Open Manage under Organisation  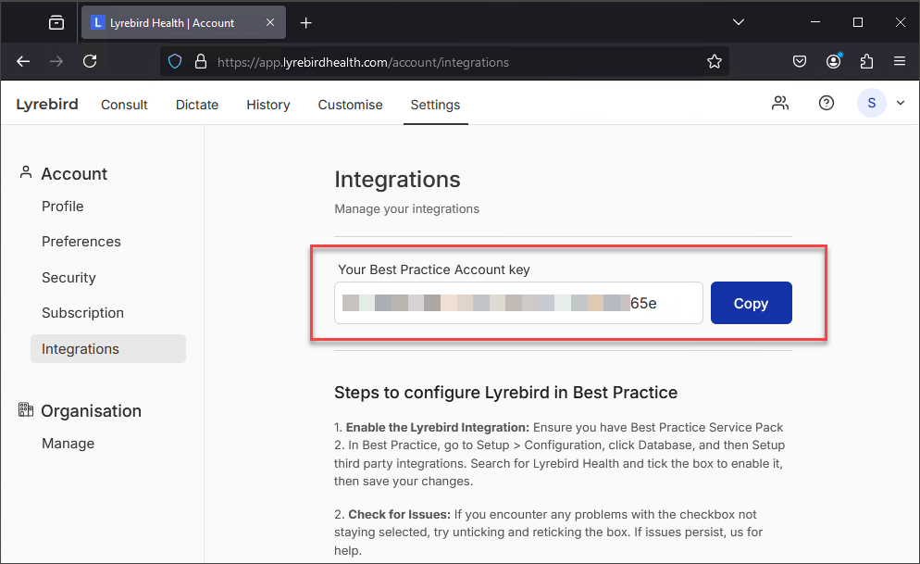(68, 443)
